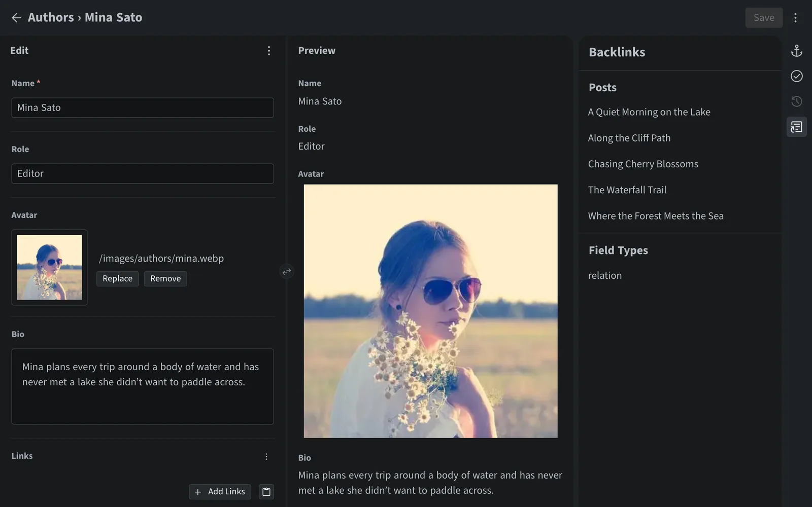Click into the Bio text area

[143, 386]
